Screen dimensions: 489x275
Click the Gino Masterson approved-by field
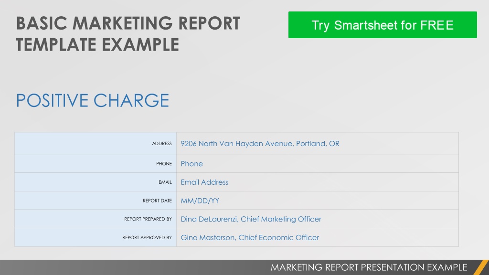(x=318, y=237)
